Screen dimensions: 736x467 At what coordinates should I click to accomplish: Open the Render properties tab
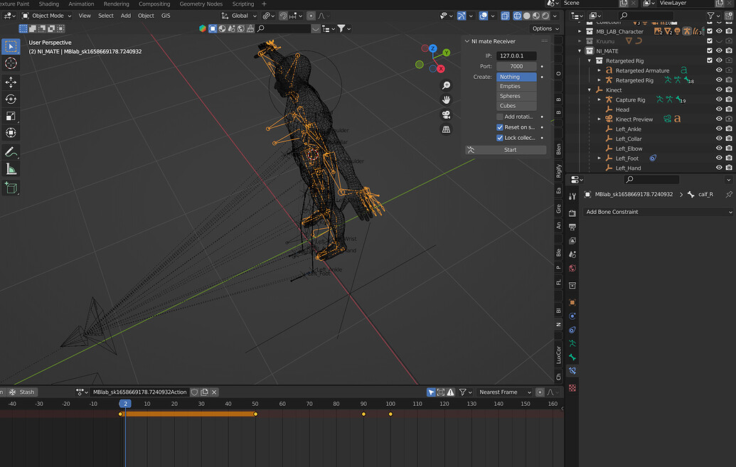coord(572,213)
